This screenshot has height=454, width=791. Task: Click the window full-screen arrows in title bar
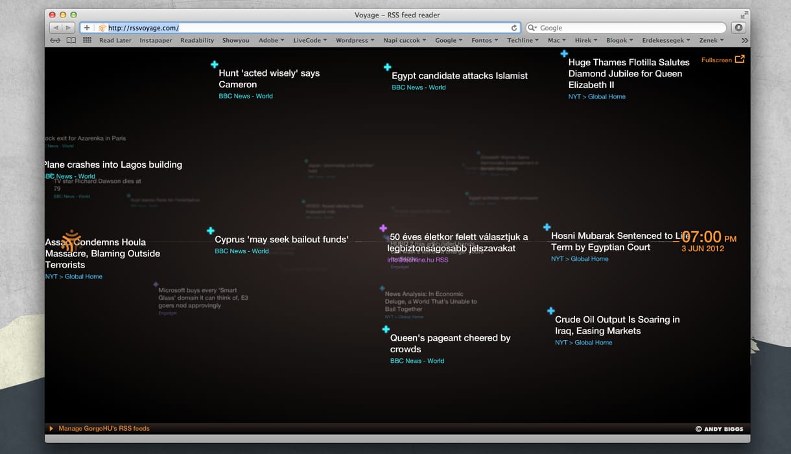pyautogui.click(x=744, y=15)
